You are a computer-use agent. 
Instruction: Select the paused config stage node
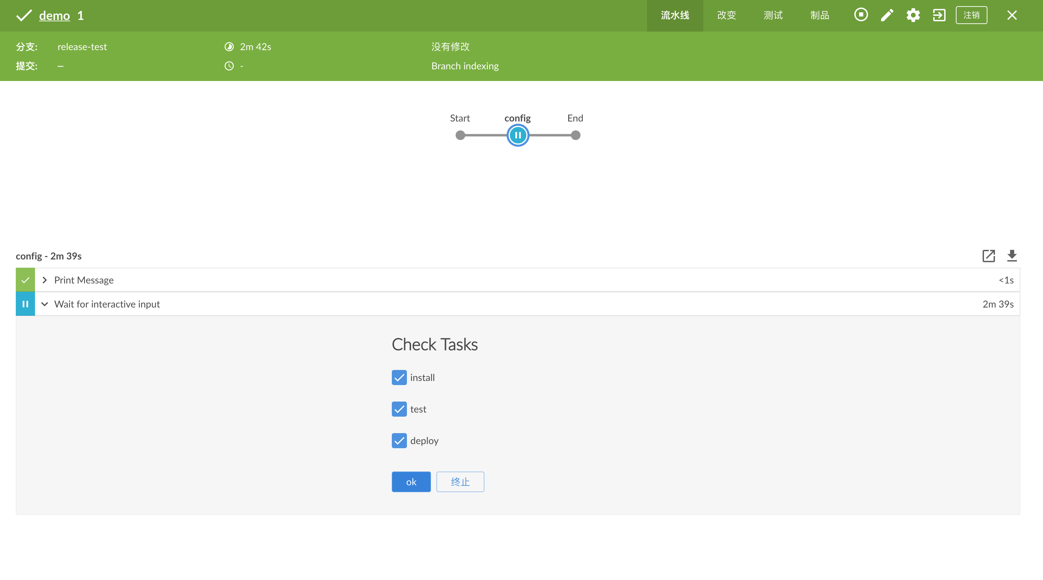(517, 135)
